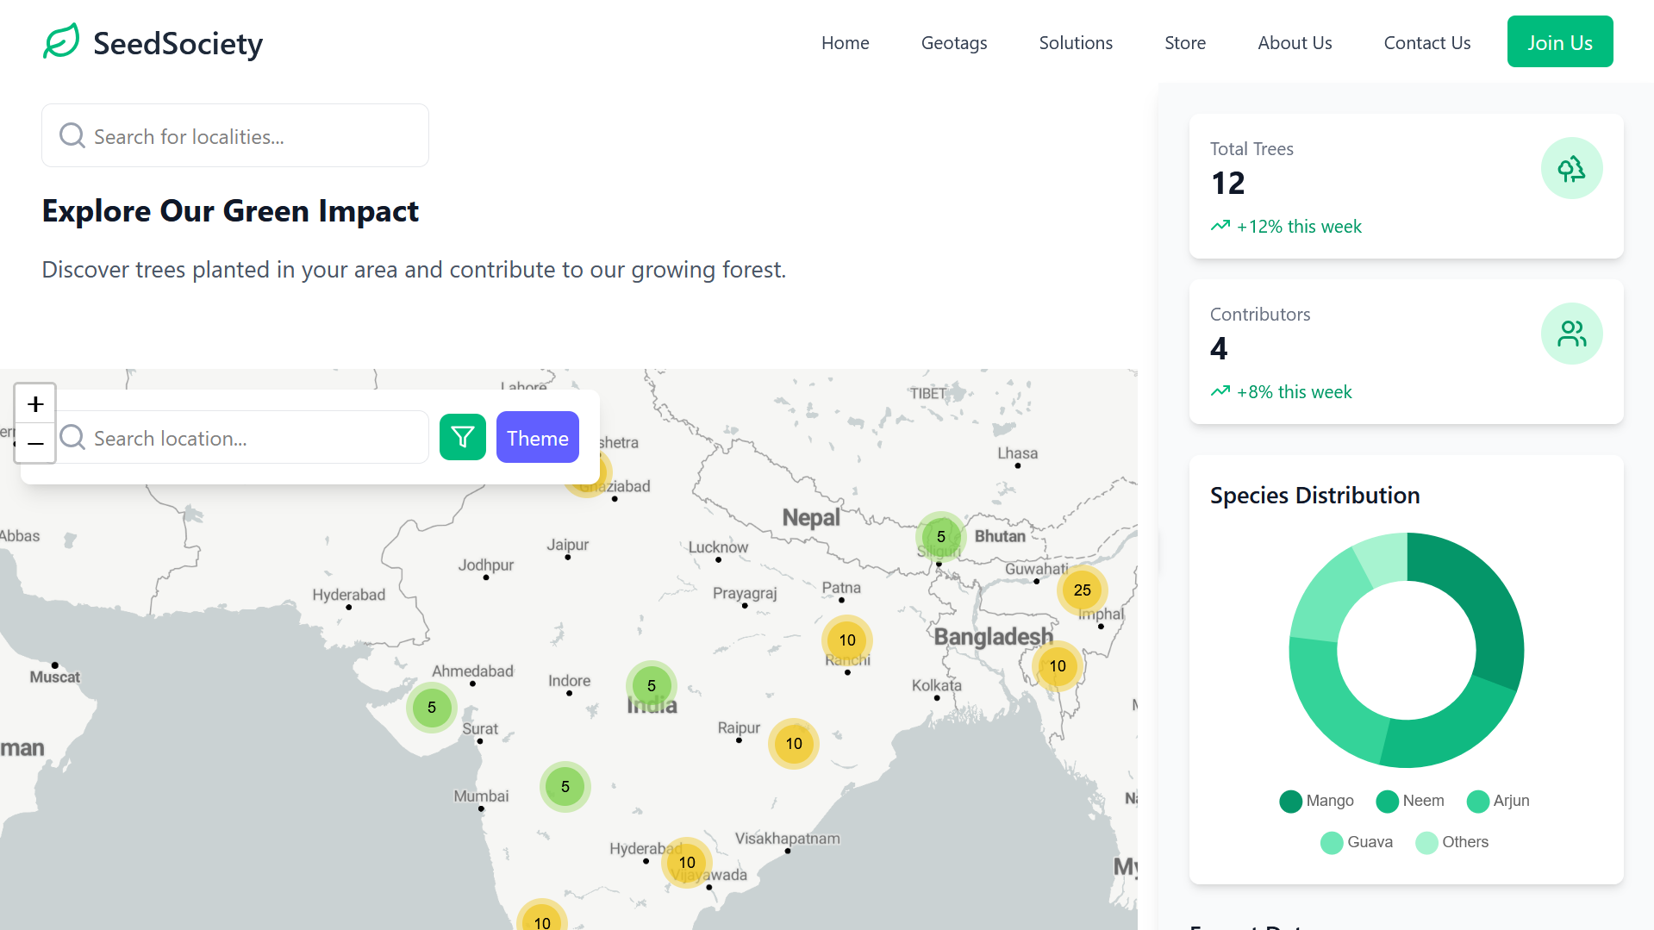The width and height of the screenshot is (1654, 930).
Task: Select the Mango color swatch in Species legend
Action: [1290, 801]
